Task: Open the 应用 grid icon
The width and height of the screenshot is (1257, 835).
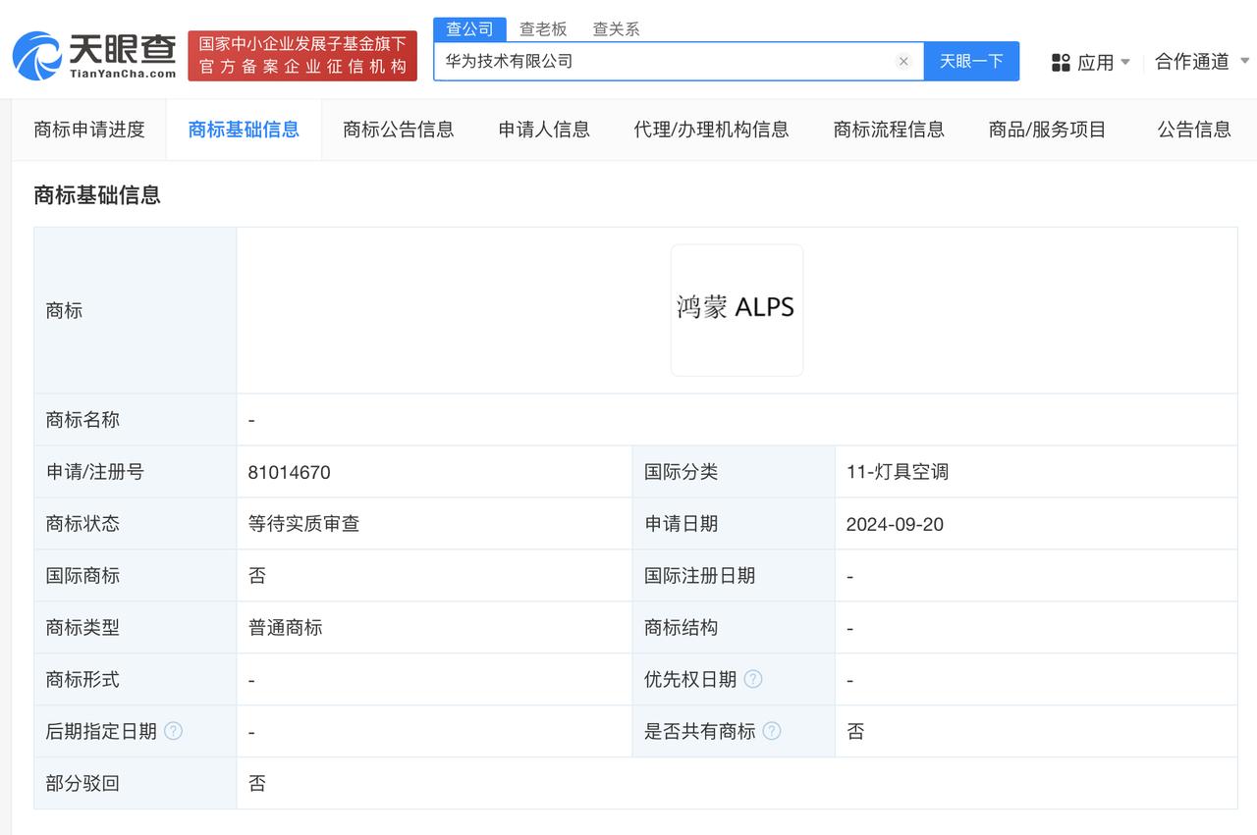Action: pos(1061,62)
